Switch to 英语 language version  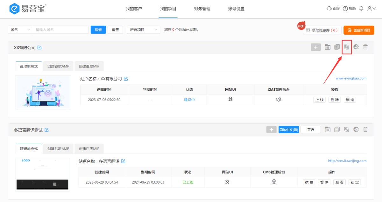coord(310,129)
